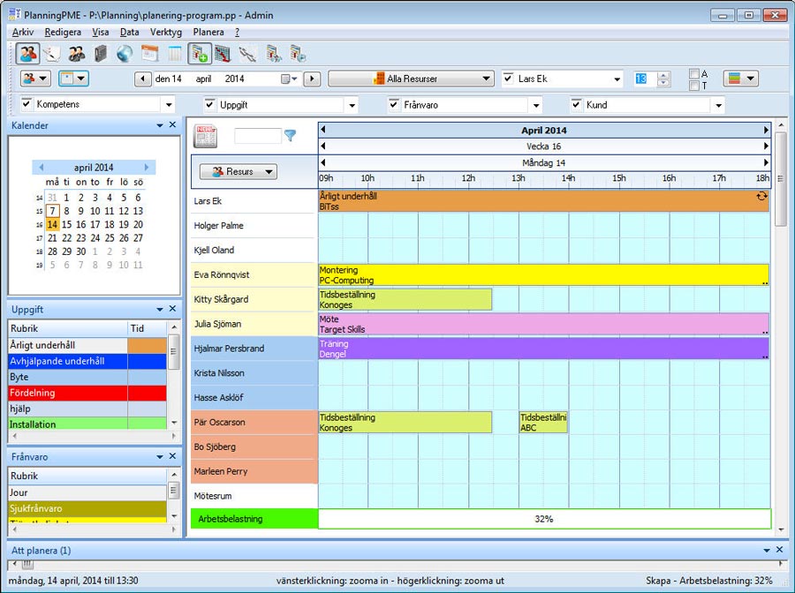Collapse the Uppgift panel

click(x=160, y=309)
